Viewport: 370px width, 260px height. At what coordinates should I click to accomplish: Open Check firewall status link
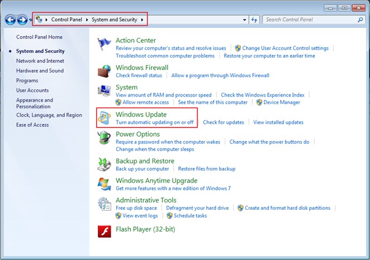[139, 75]
